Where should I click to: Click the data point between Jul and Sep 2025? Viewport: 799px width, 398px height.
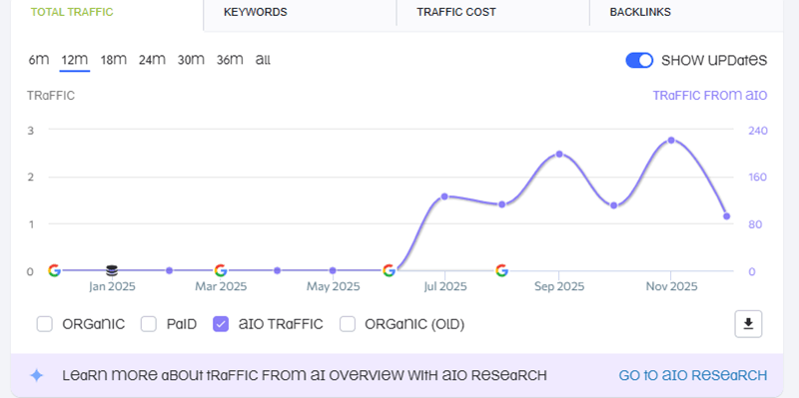502,204
